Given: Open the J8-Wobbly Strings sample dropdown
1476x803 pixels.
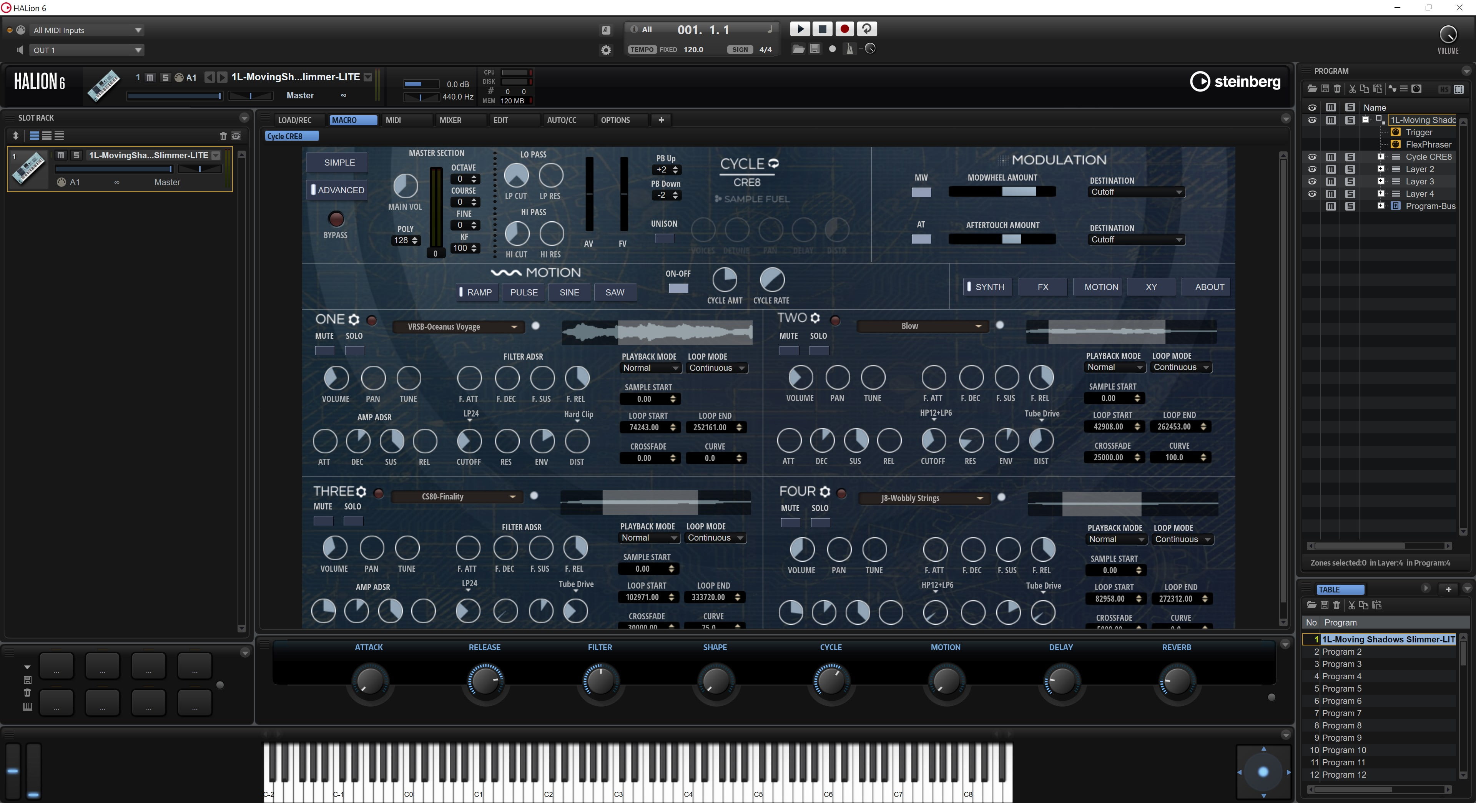Looking at the screenshot, I should [924, 498].
